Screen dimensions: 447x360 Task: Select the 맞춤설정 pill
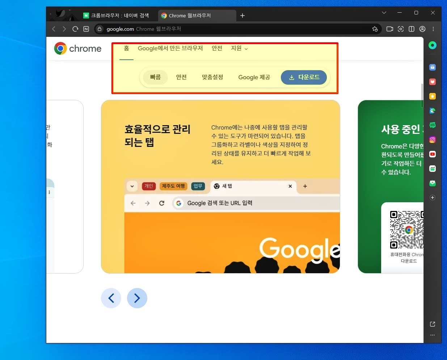[212, 77]
